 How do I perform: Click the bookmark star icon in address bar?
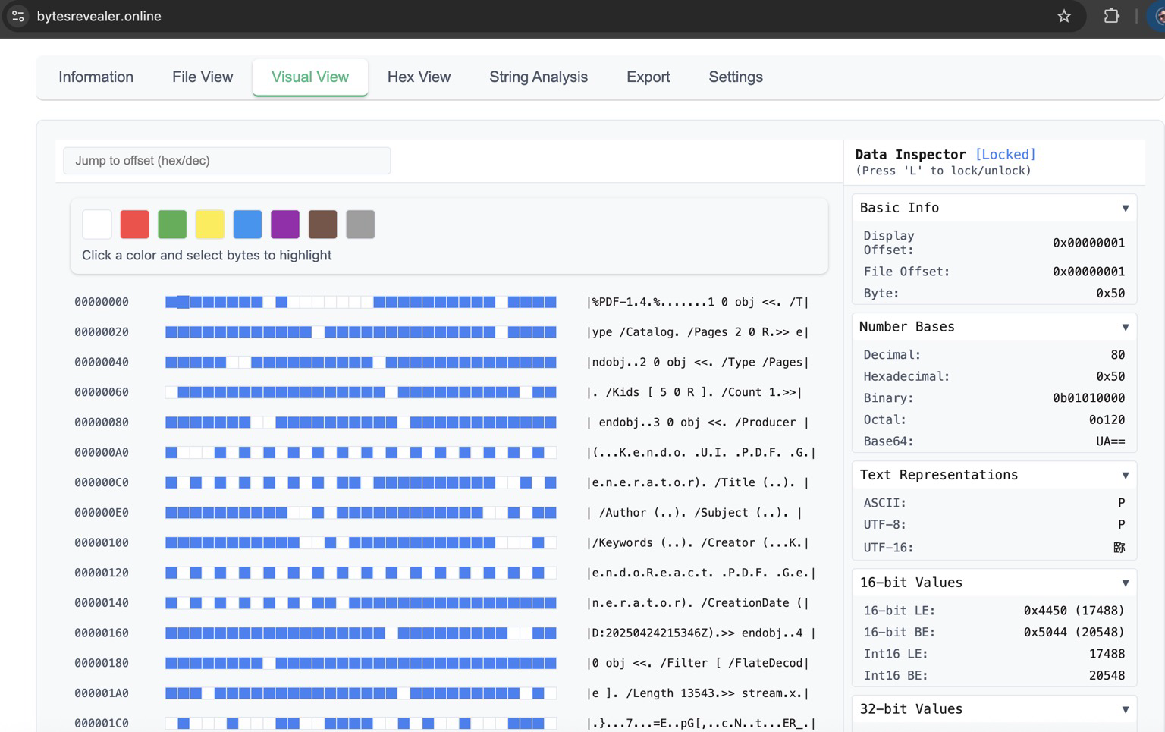tap(1063, 16)
